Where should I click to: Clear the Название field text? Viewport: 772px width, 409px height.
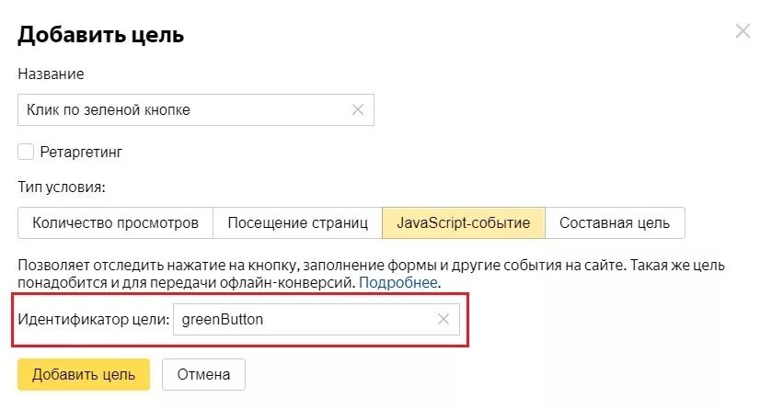click(x=358, y=109)
